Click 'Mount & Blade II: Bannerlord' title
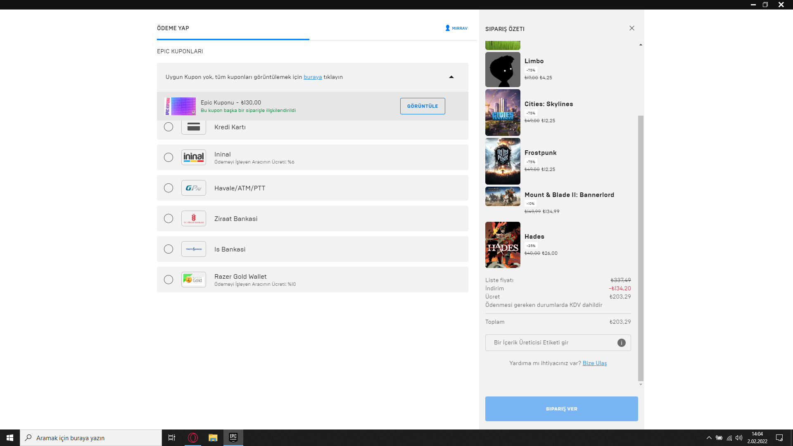Screen dimensions: 793x446 pos(569,195)
